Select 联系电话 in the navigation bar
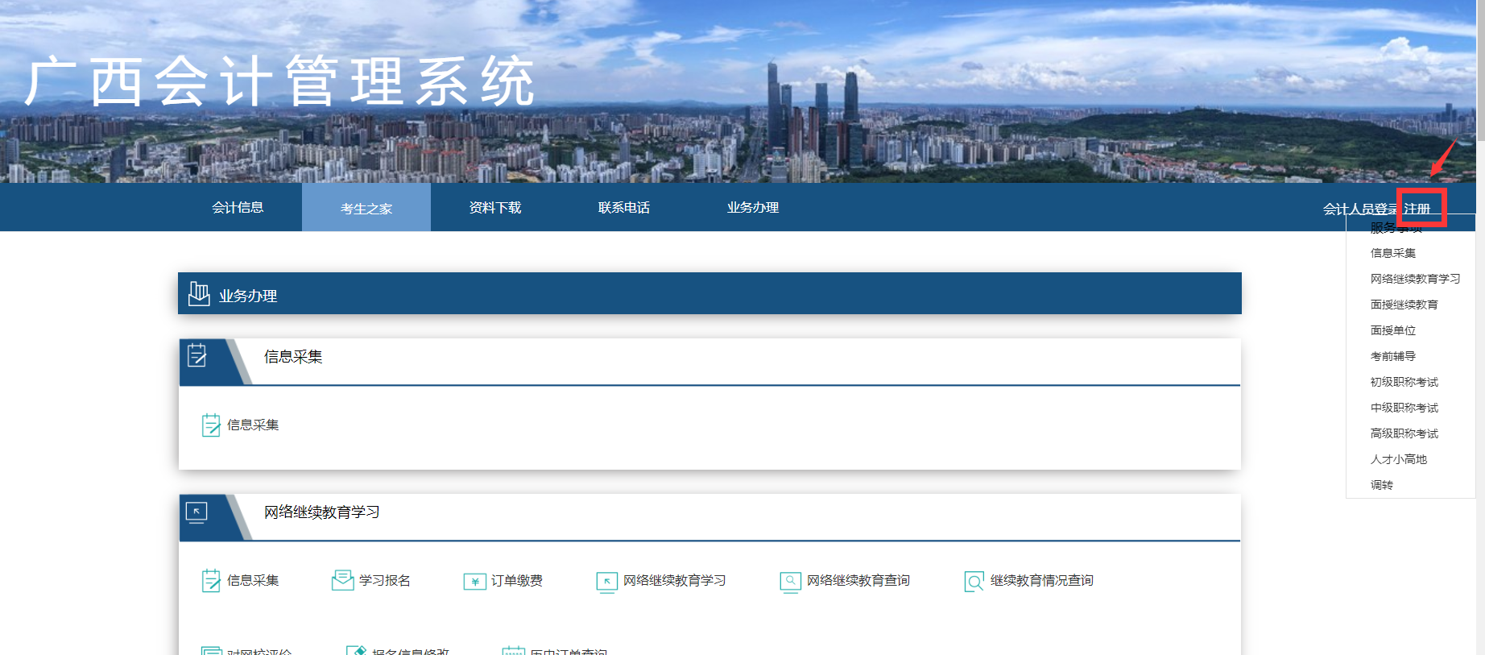1485x655 pixels. click(x=624, y=207)
